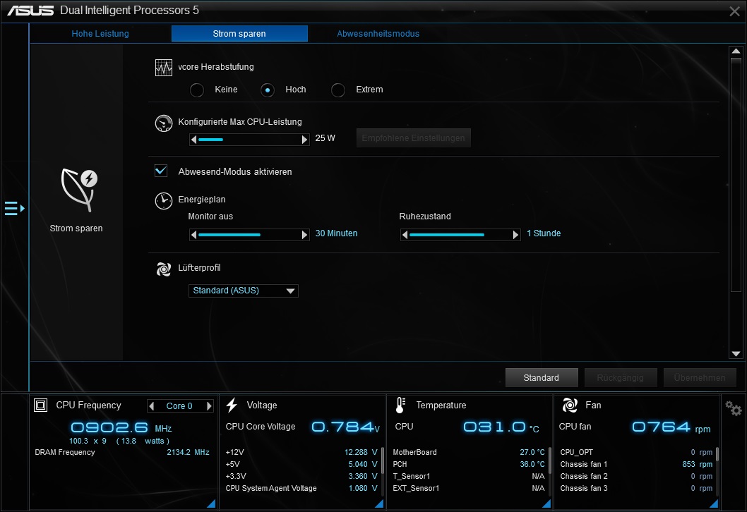Click the main panel scroll down arrow
747x512 pixels.
pyautogui.click(x=736, y=353)
